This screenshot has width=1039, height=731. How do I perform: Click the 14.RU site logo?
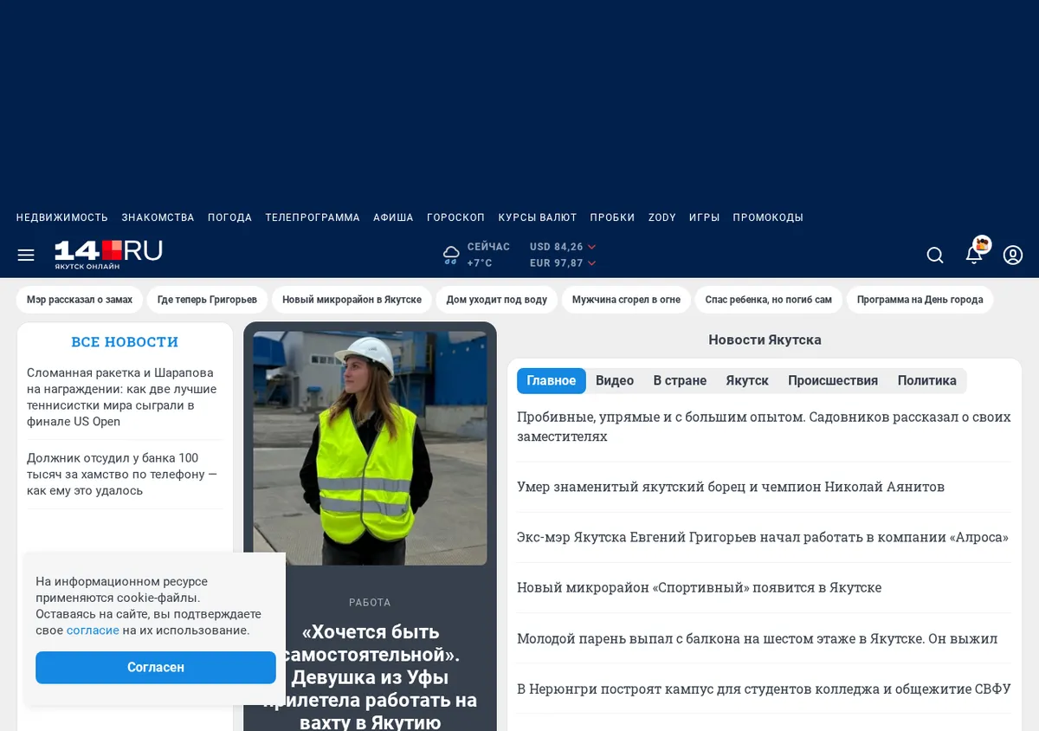[108, 254]
